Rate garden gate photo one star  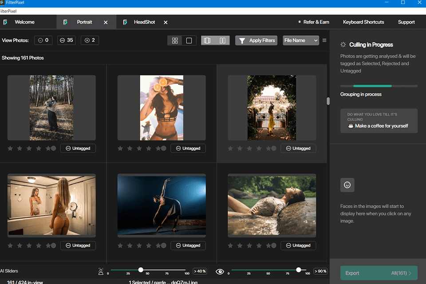click(x=230, y=148)
